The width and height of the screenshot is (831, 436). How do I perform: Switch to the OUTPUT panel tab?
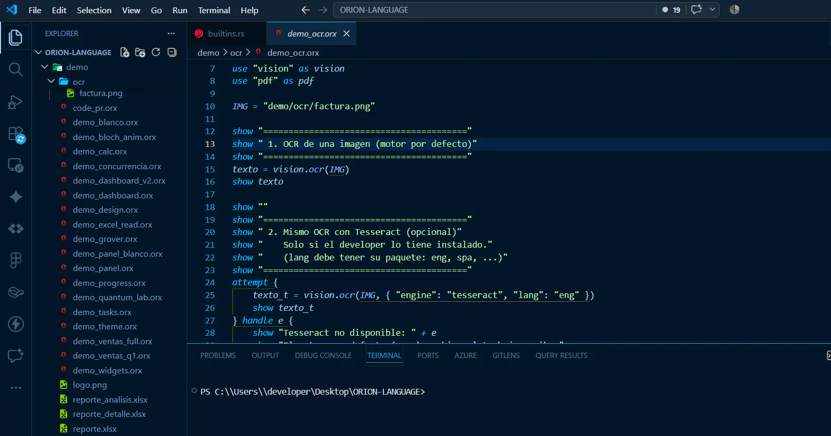click(x=265, y=355)
